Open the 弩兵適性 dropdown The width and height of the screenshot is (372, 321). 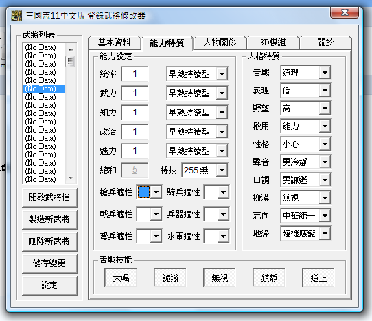point(149,236)
